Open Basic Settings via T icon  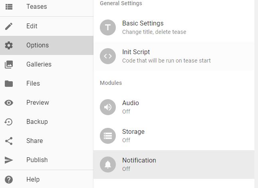(108, 27)
